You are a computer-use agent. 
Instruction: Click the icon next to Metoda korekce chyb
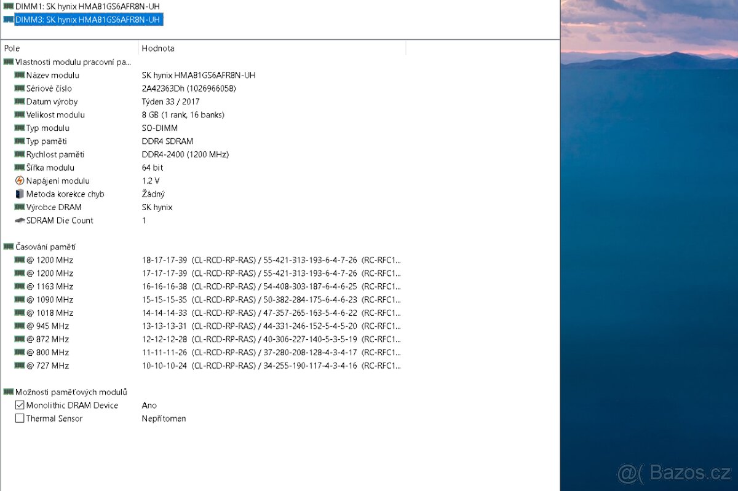[x=19, y=194]
